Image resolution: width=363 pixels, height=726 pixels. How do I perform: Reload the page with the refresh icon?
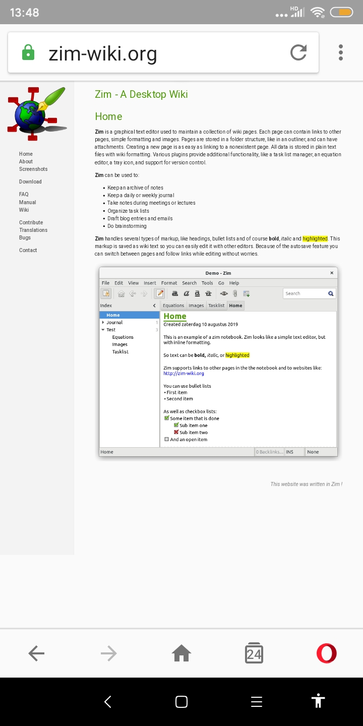[x=298, y=52]
